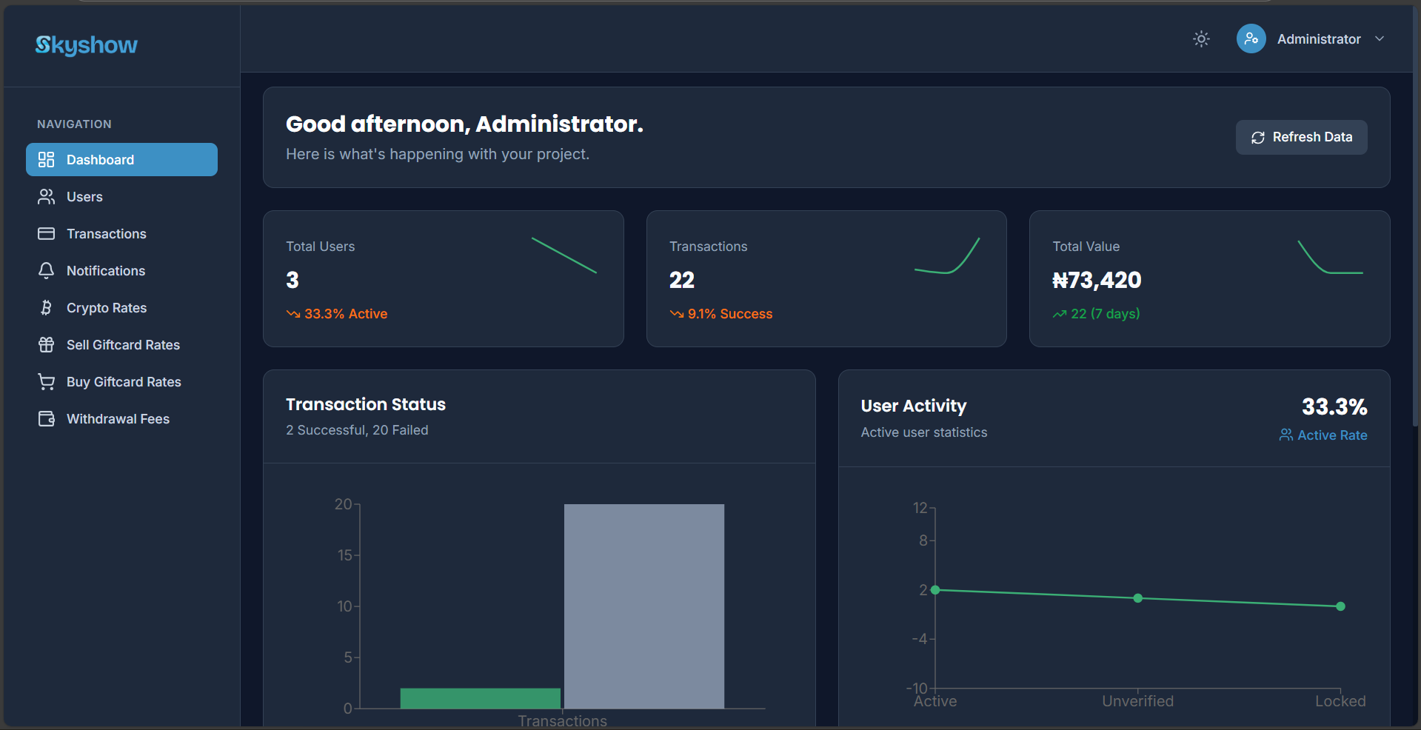Select the Active data point on User Activity chart

click(x=935, y=590)
